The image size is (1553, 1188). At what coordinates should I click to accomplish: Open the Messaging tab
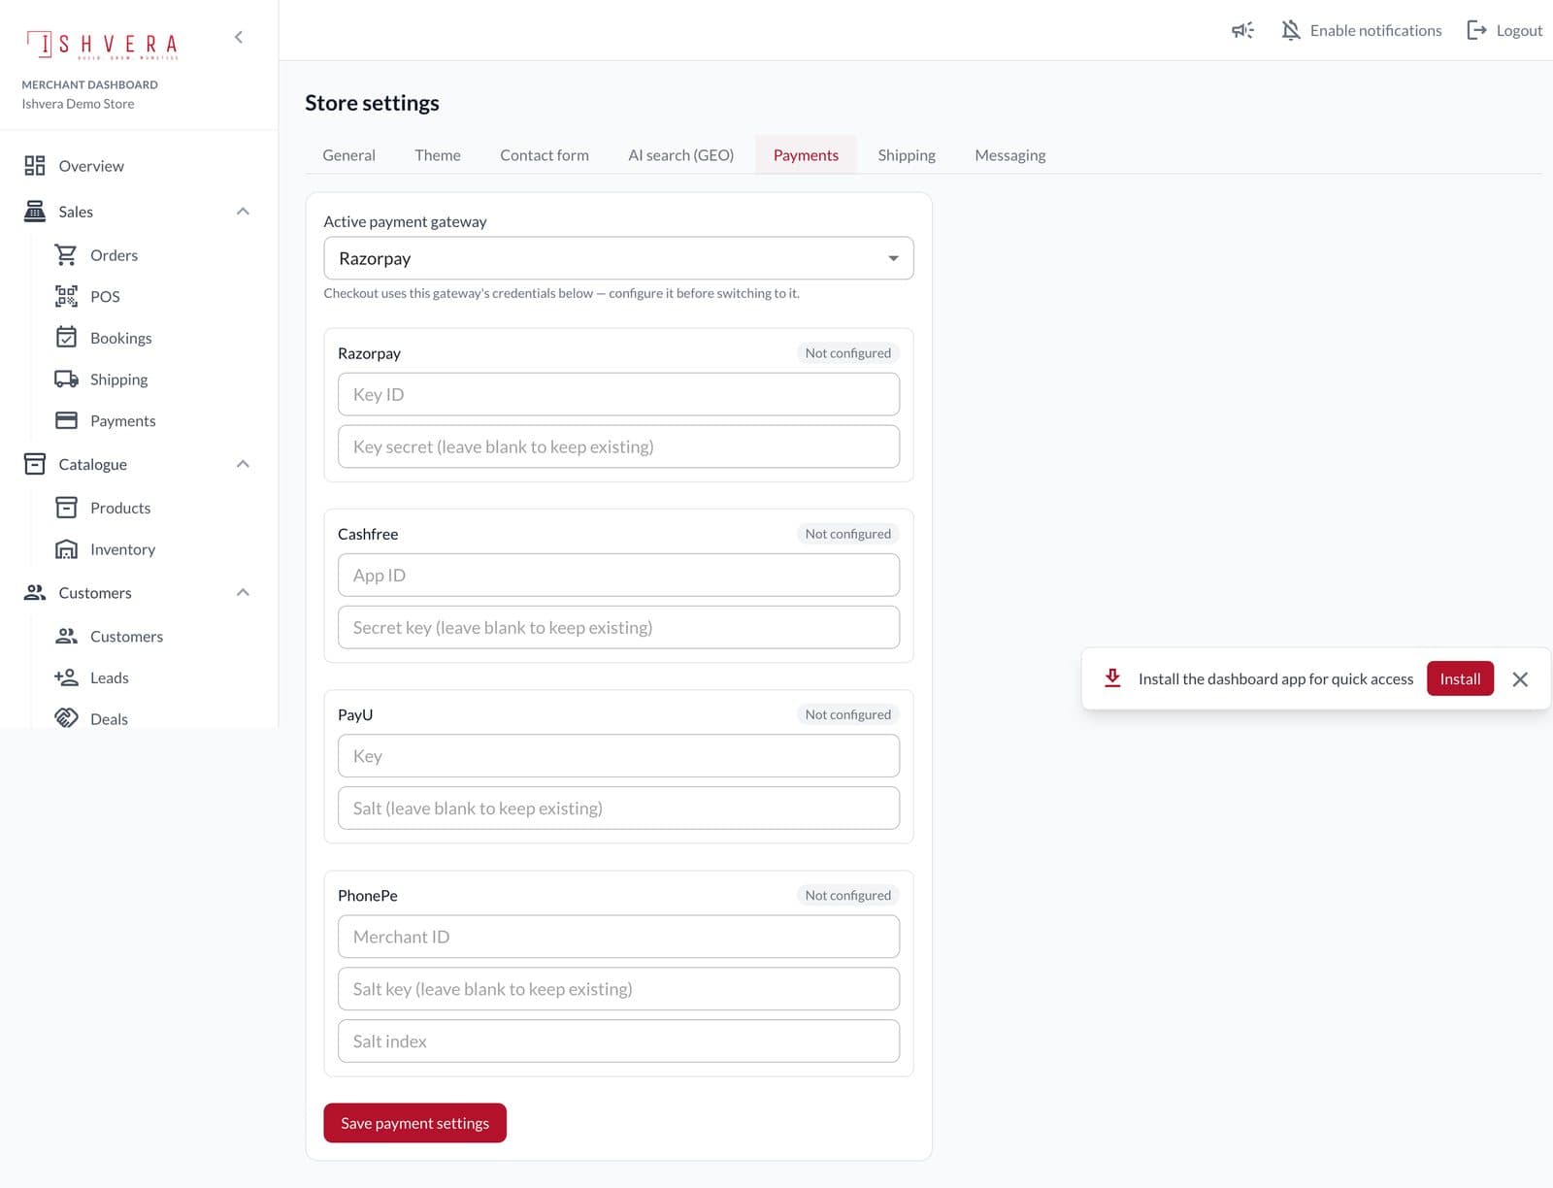click(x=1010, y=155)
